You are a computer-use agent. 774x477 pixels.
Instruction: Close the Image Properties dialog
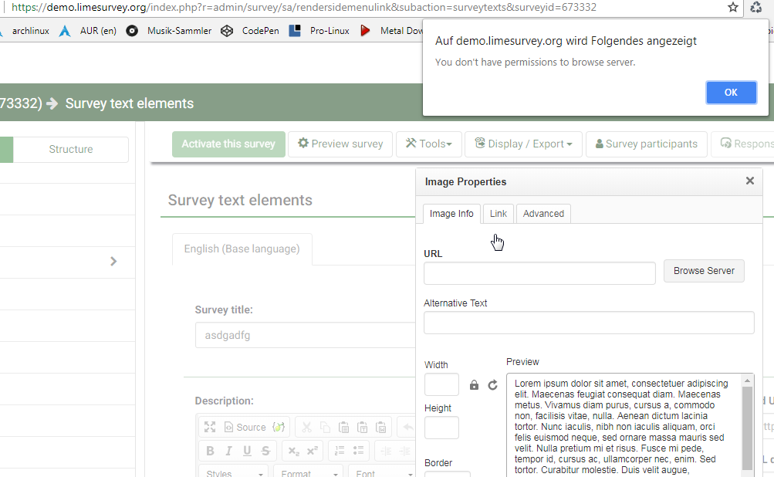coord(749,181)
